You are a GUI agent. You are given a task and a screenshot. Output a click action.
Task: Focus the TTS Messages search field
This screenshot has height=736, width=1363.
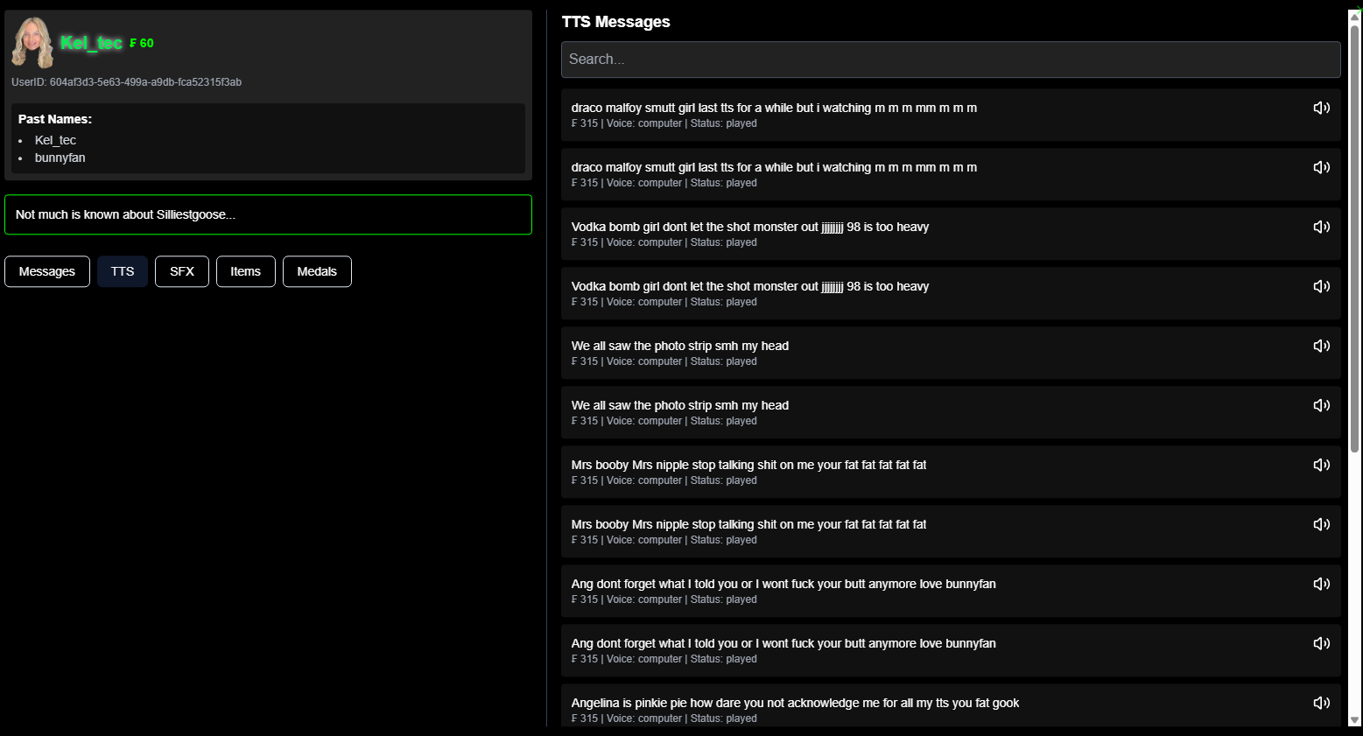pyautogui.click(x=951, y=60)
